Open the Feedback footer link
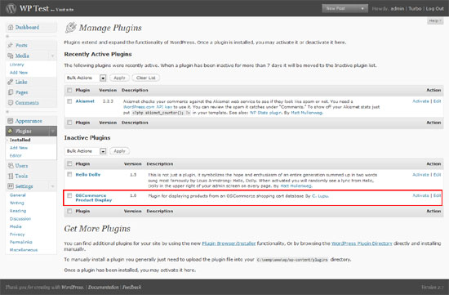Viewport: 449px width, 295px height. pos(131,288)
